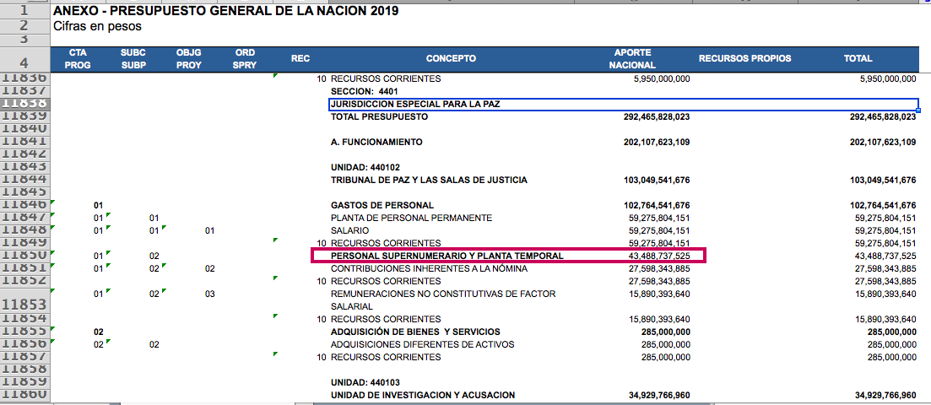Select the 'Cifras en pesos' cell
The image size is (931, 405).
click(x=97, y=26)
